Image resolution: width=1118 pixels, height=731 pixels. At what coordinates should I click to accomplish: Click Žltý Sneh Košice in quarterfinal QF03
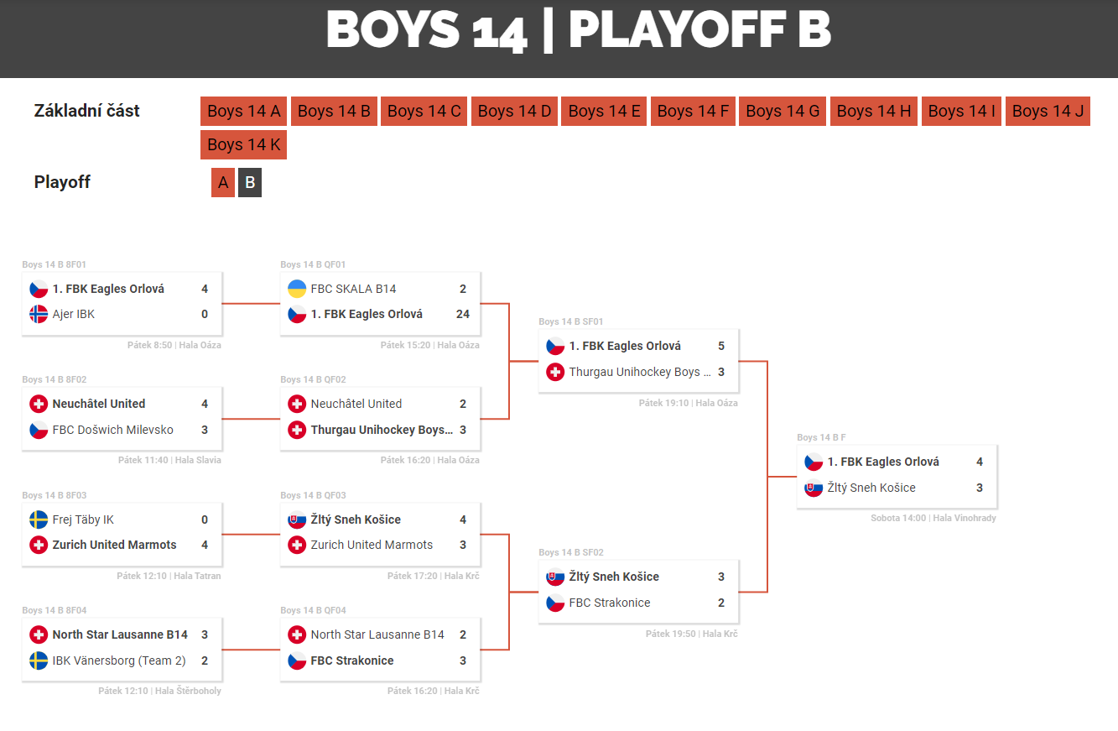click(x=356, y=520)
